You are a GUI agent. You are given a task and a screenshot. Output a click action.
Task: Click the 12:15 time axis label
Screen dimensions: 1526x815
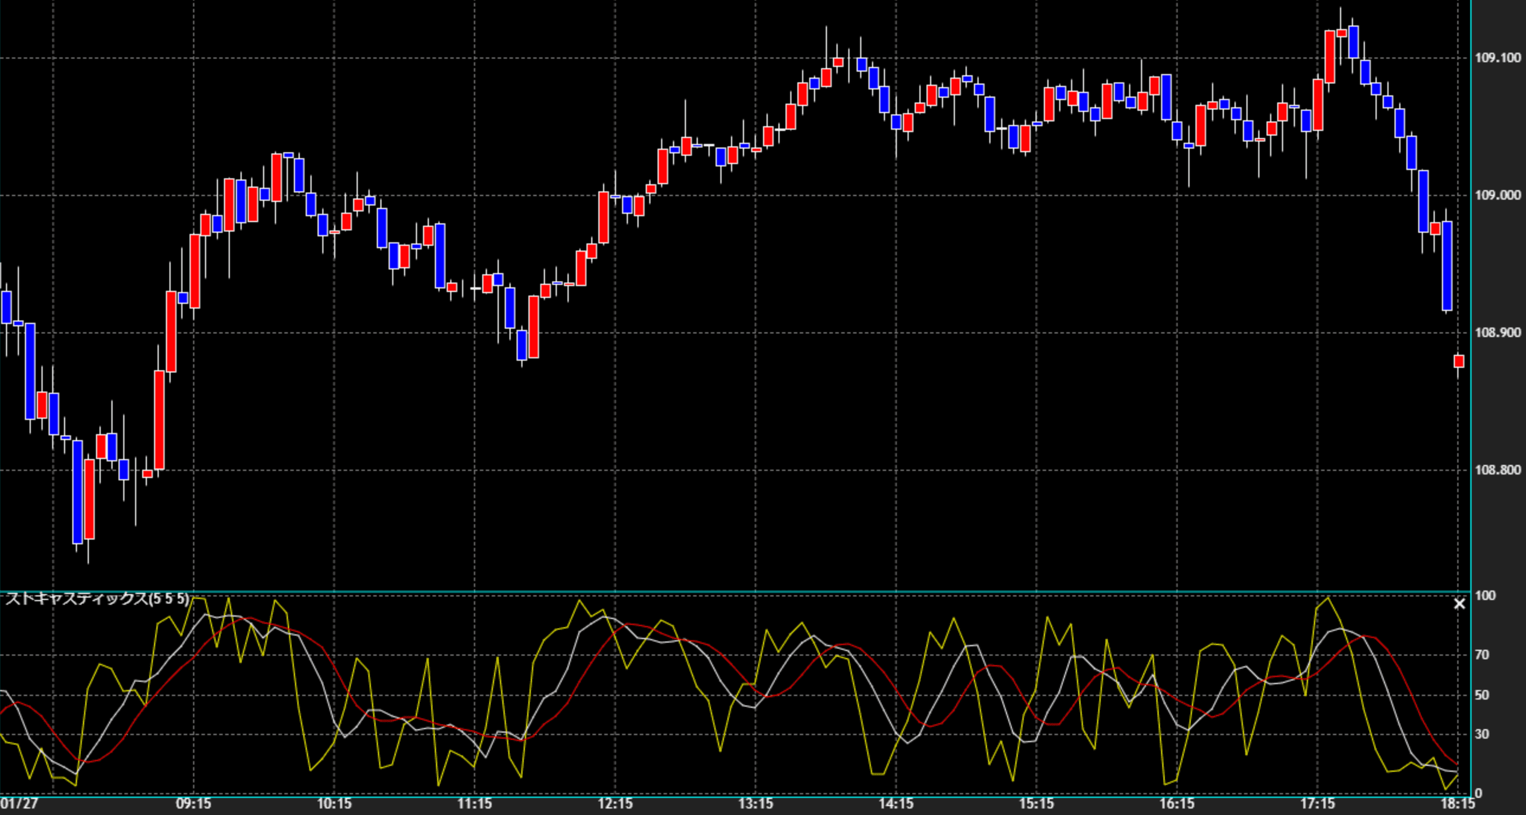(x=615, y=804)
